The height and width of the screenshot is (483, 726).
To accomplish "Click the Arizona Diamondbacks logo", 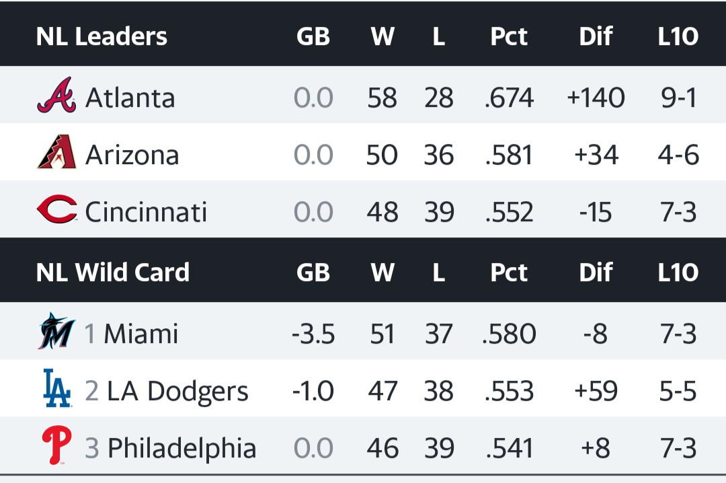I will point(56,153).
